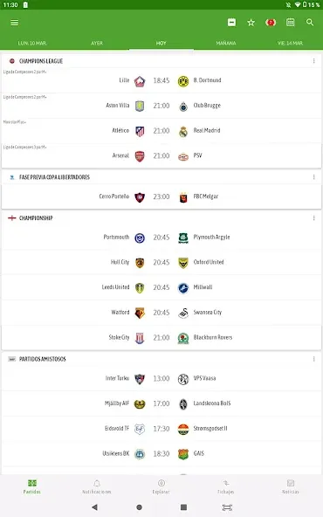Open the Lille vs B. Dortmund match
The image size is (323, 517).
pos(161,80)
